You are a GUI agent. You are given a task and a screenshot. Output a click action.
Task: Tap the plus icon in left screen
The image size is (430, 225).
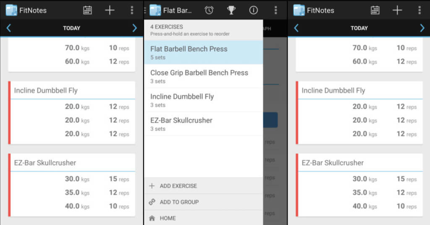110,10
